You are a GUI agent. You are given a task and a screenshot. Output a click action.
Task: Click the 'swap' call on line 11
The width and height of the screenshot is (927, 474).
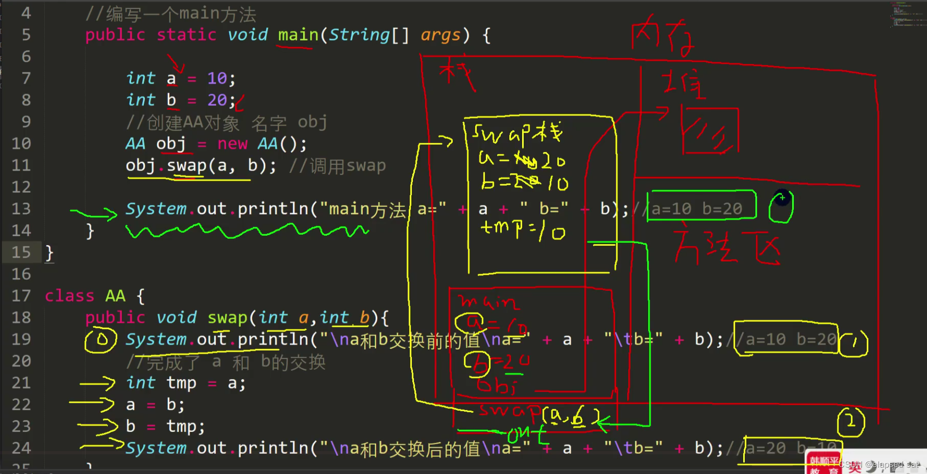coord(186,166)
